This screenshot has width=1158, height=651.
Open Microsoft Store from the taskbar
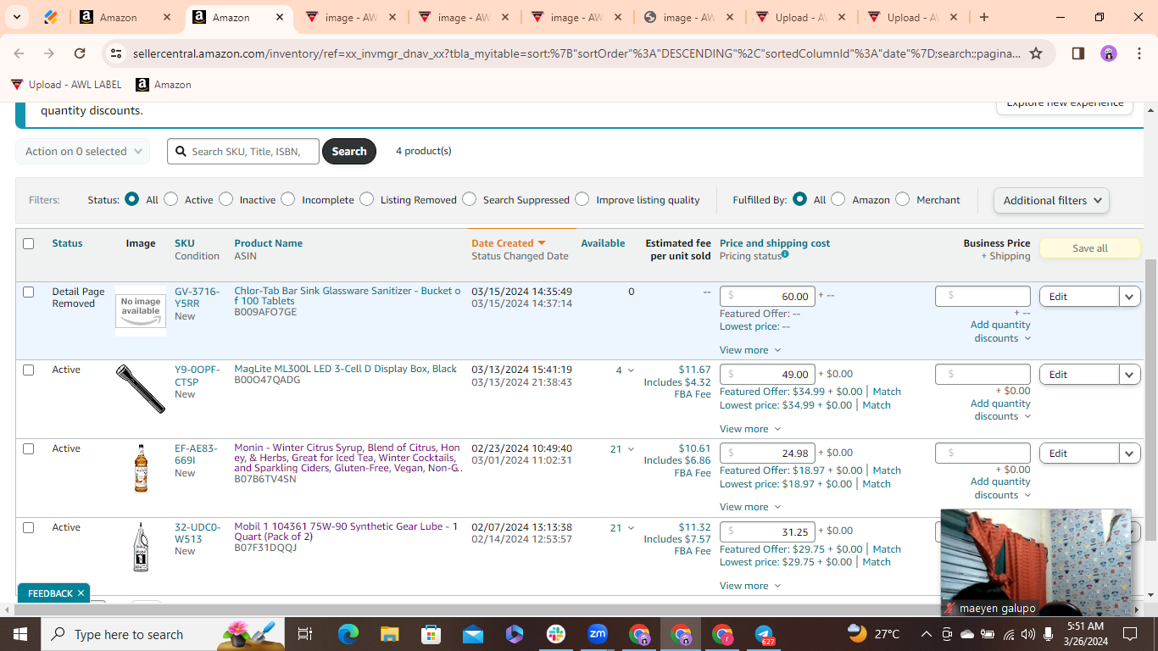(431, 634)
